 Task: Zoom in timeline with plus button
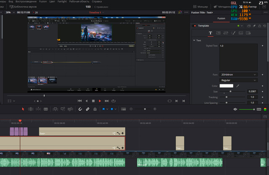tap(155, 109)
